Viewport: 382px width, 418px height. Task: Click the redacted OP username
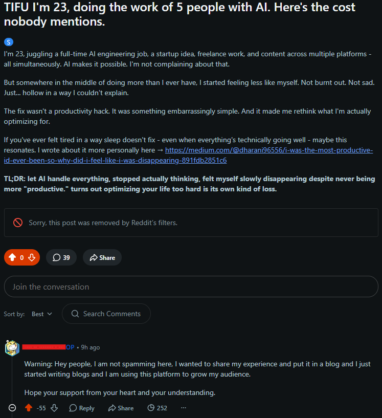pos(44,347)
